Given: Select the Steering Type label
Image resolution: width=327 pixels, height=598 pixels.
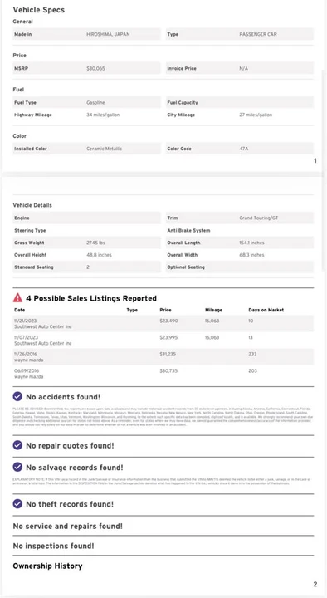Looking at the screenshot, I should click(30, 230).
